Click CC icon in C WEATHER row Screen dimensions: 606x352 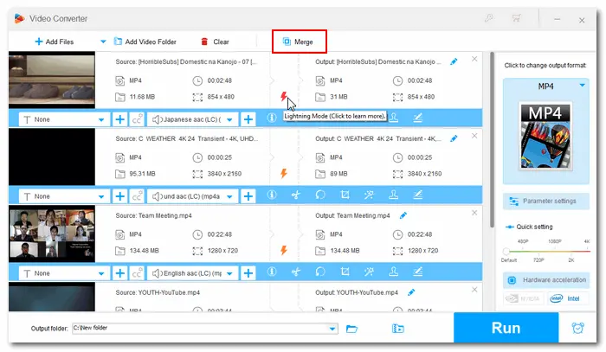coord(137,196)
